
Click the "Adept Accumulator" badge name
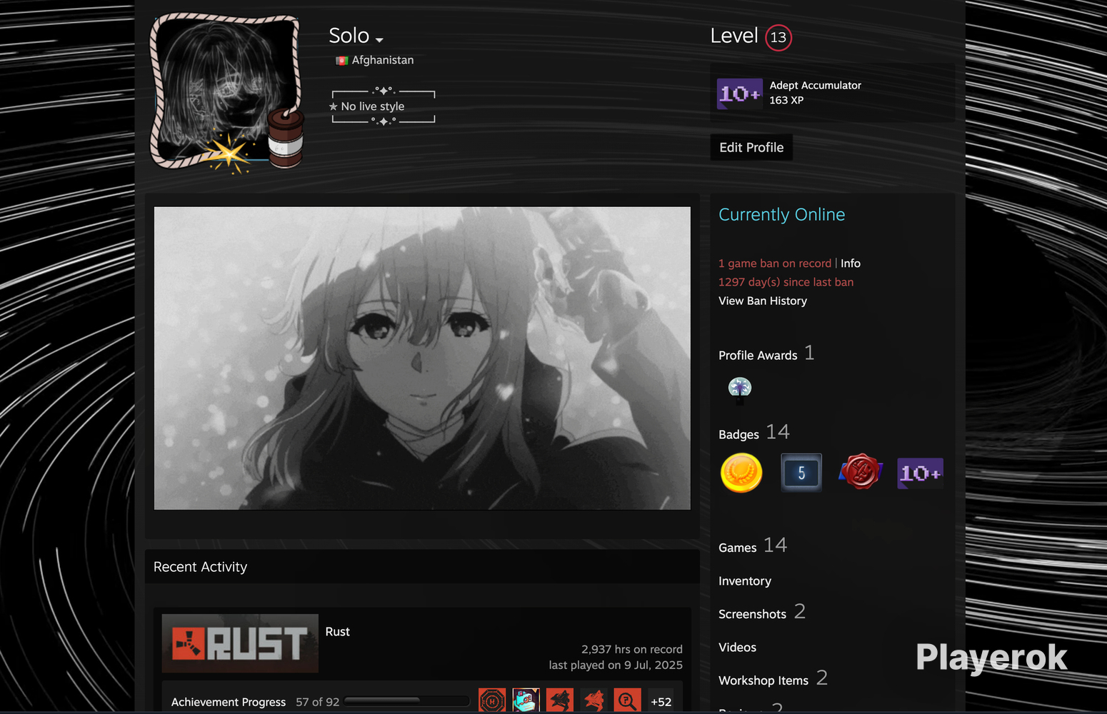point(815,86)
